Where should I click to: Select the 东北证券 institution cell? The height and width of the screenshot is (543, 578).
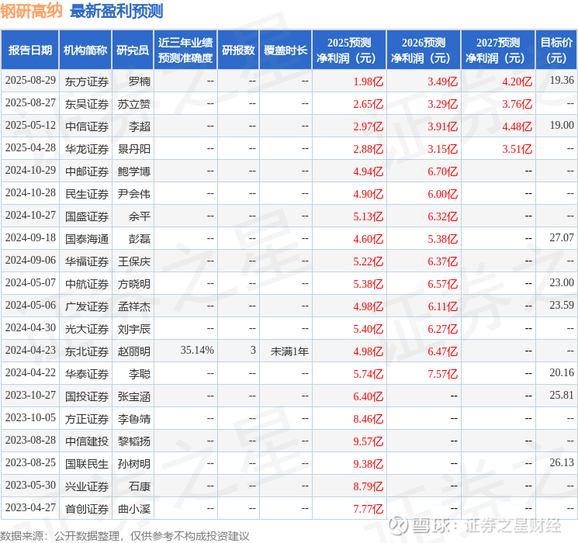coord(87,351)
